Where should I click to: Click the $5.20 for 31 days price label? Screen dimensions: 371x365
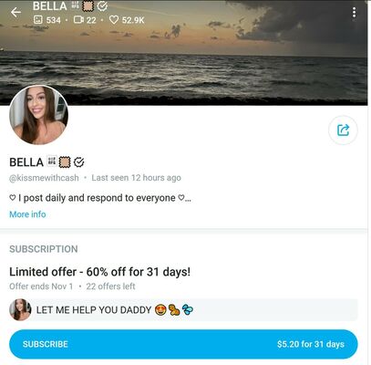pos(311,344)
